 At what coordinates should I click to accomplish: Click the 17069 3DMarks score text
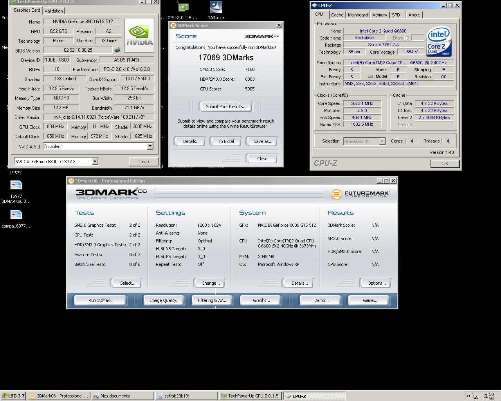coord(226,58)
